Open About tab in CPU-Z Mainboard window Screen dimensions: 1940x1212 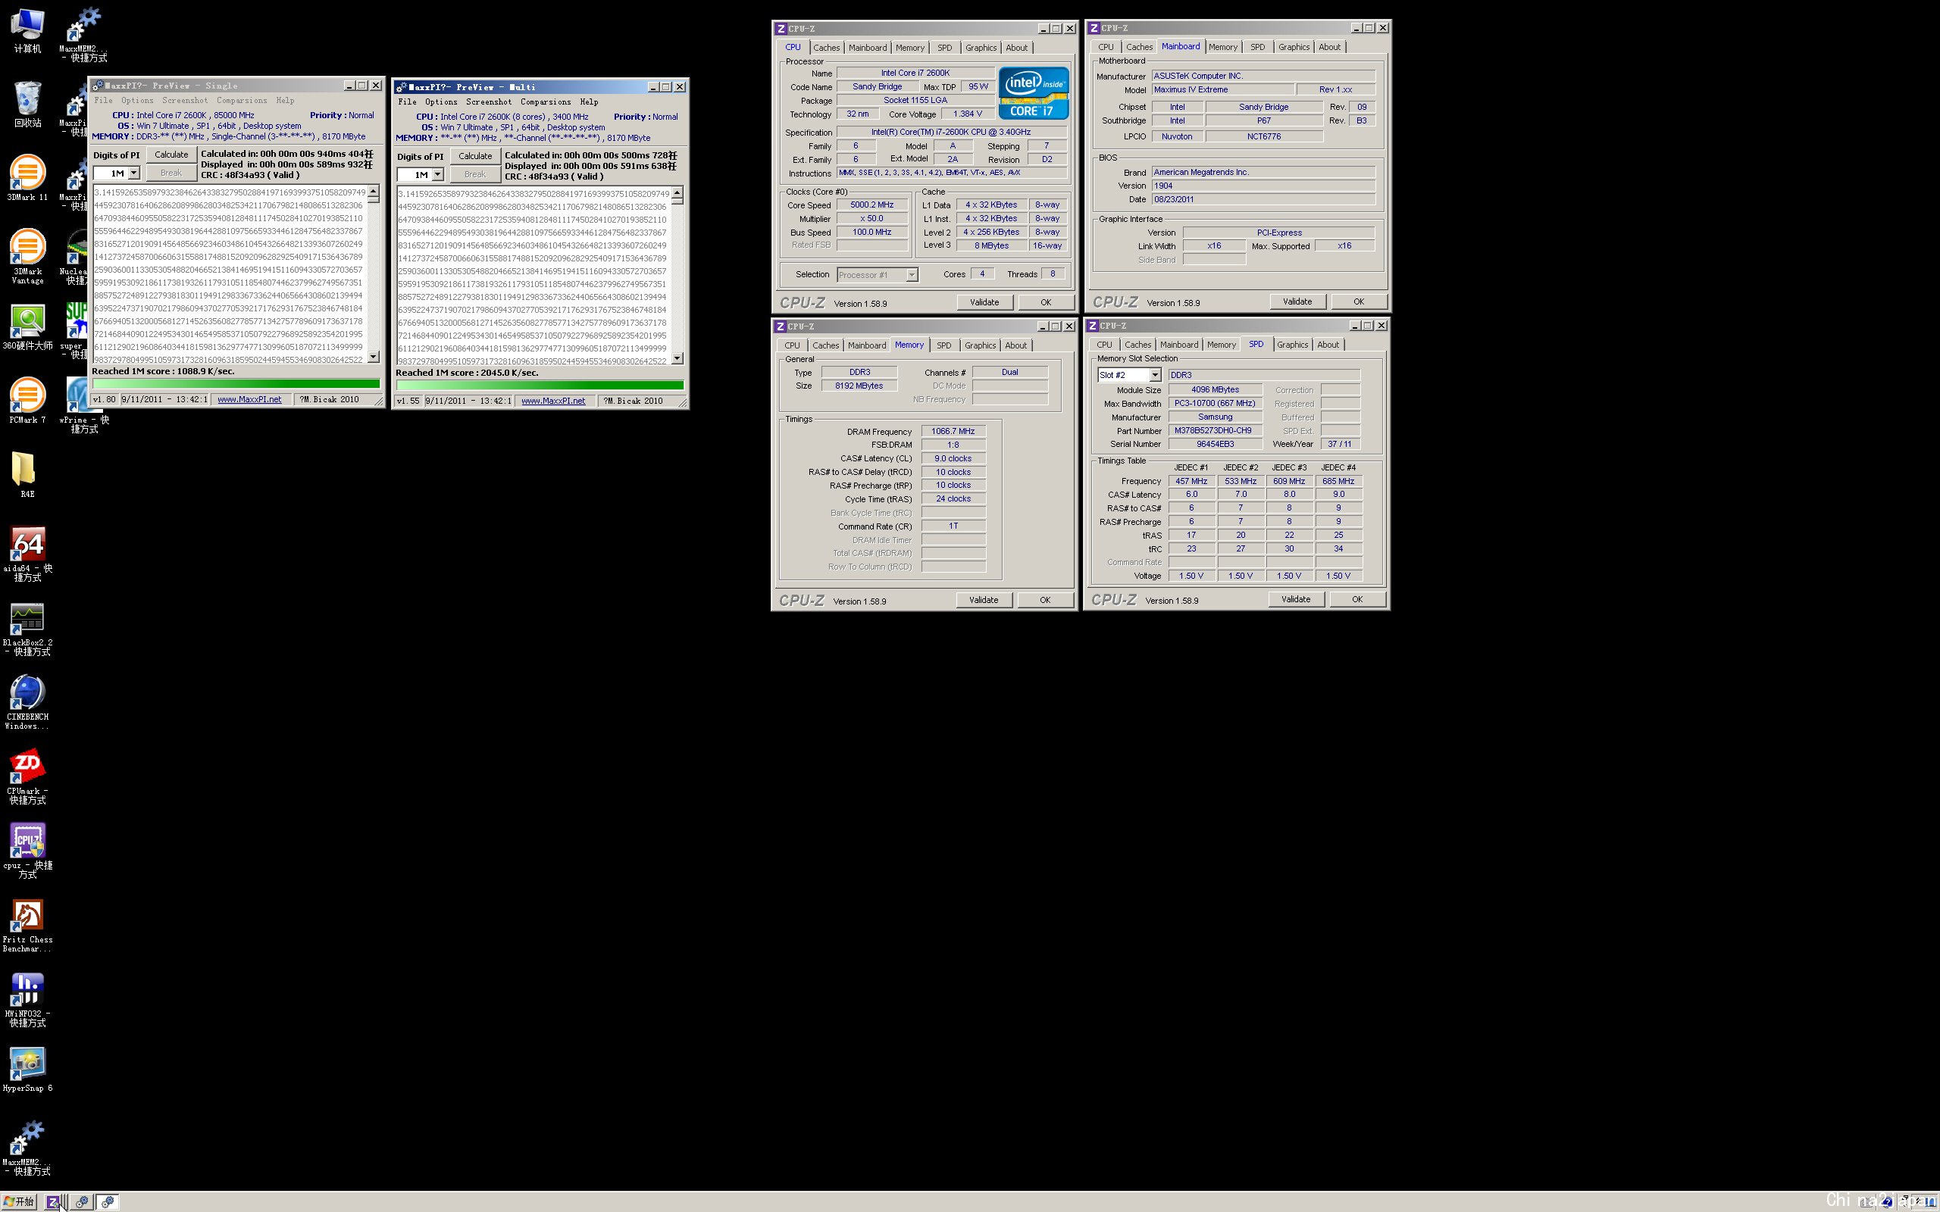[x=1329, y=47]
